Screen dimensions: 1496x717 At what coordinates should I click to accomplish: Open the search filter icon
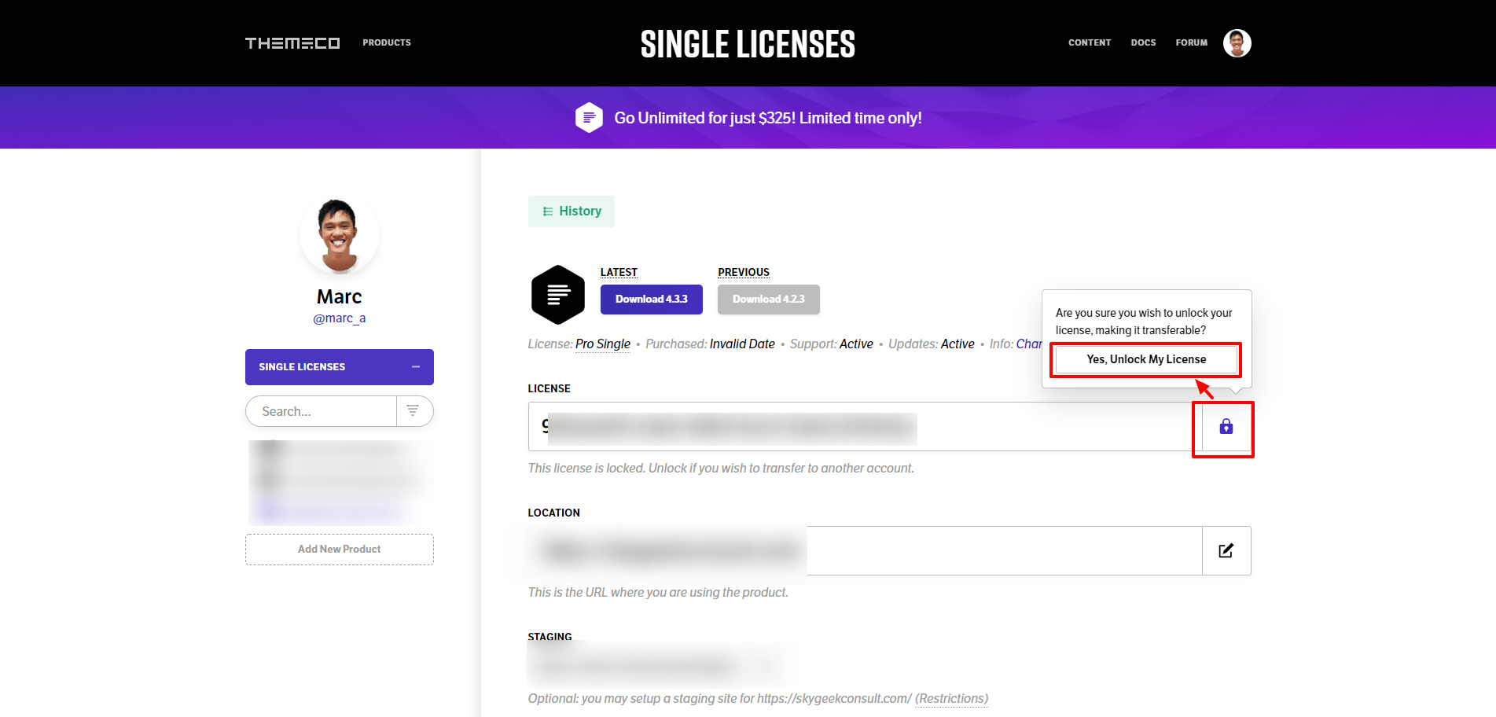(x=413, y=410)
